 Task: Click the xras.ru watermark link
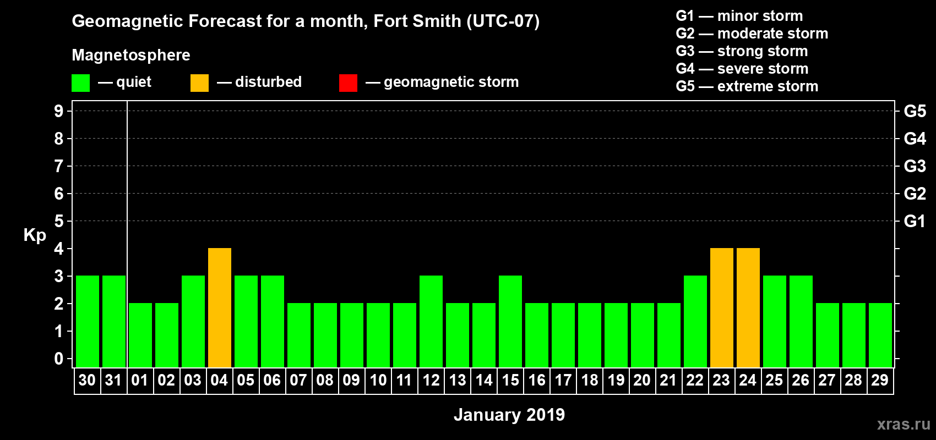(903, 424)
